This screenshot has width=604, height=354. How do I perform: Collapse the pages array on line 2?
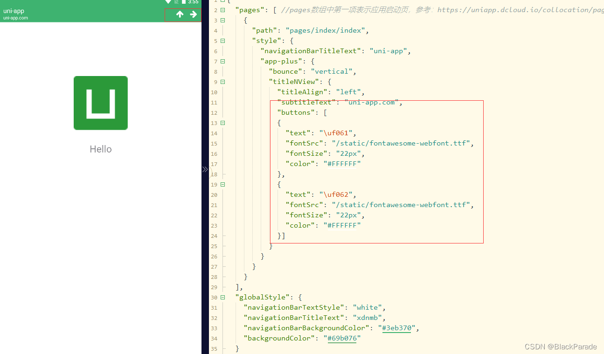tap(222, 10)
